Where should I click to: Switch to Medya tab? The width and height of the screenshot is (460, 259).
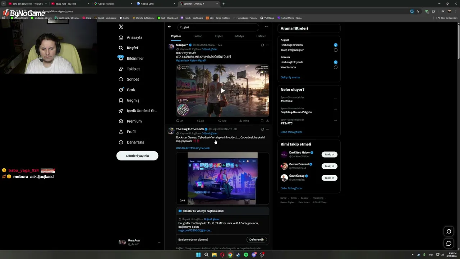239,36
